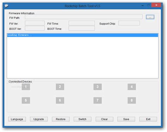Select connected device slot 5
This screenshot has height=132, width=167.
point(26,100)
